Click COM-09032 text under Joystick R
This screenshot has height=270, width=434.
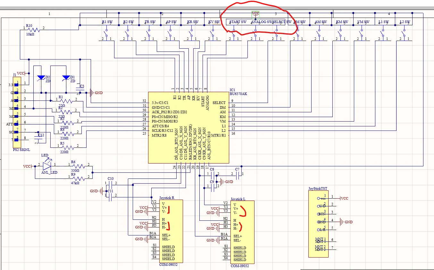(x=169, y=265)
